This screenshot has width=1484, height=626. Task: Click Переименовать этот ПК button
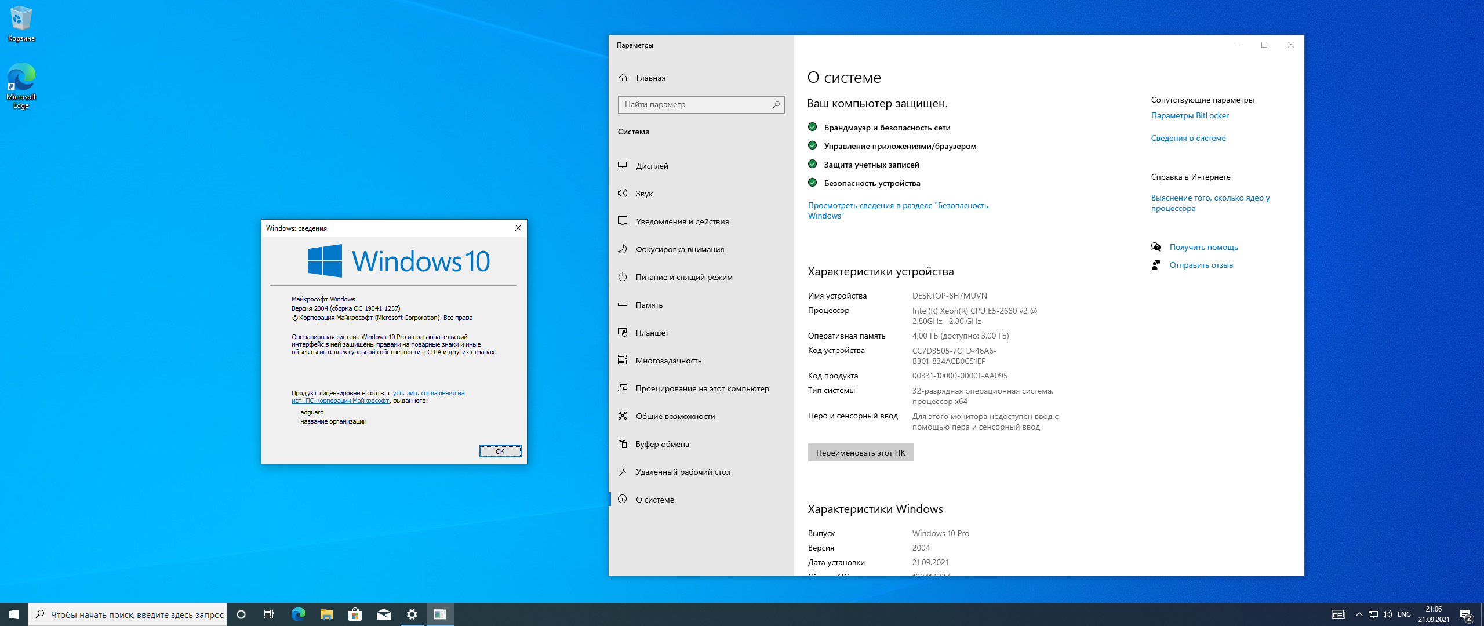click(x=860, y=453)
